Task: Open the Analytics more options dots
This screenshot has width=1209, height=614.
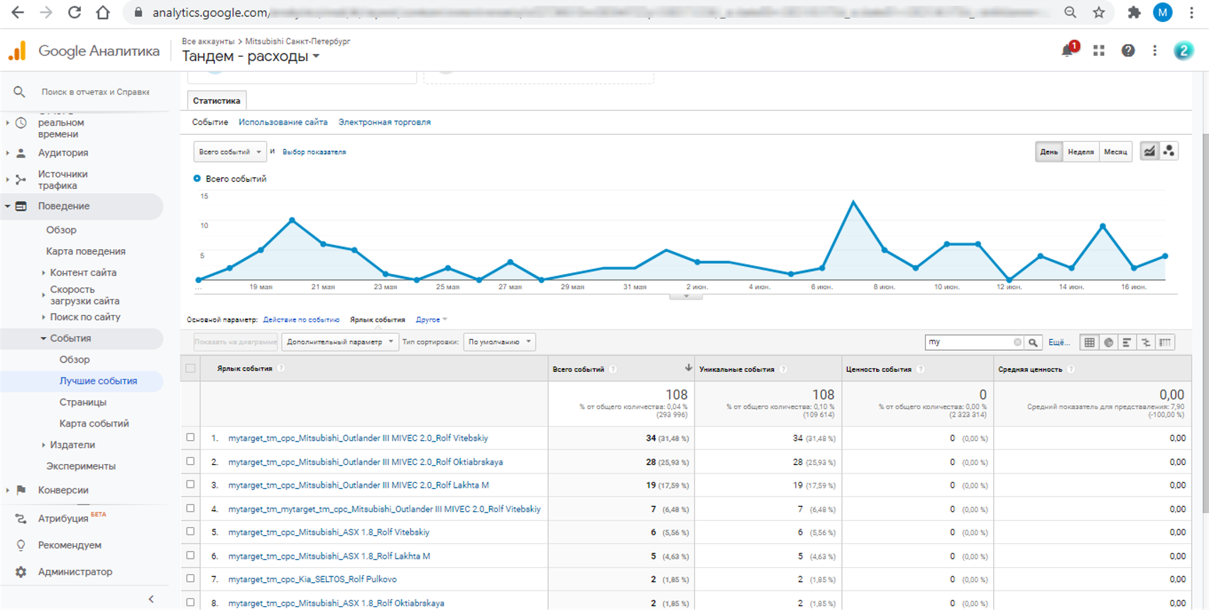Action: (1155, 50)
